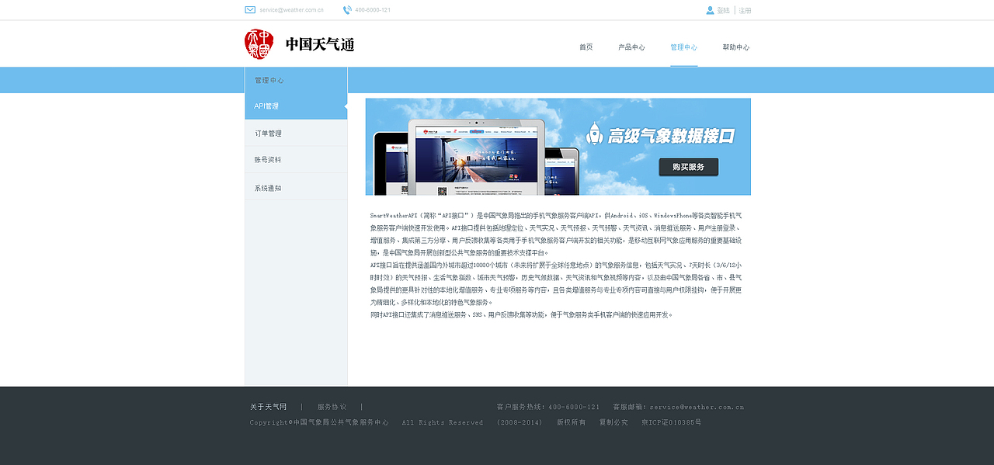The image size is (994, 465).
Task: Select API管理 in the left sidebar
Action: 266,106
